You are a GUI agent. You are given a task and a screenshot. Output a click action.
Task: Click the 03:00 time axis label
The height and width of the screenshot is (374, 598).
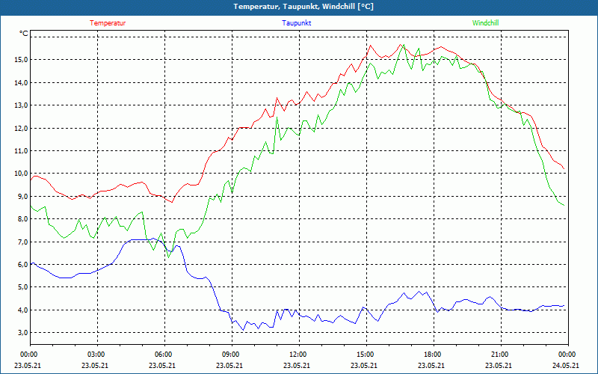(x=97, y=355)
